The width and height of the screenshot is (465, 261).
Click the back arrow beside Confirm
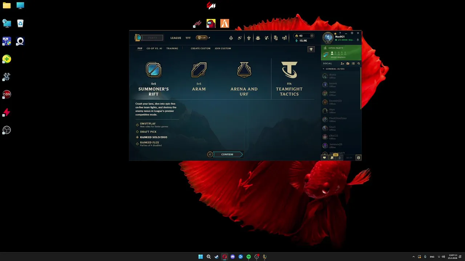coord(210,154)
